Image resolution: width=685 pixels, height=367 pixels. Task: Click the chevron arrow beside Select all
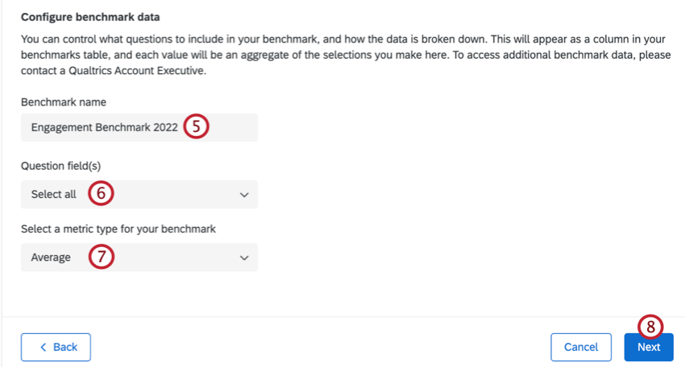(x=244, y=195)
